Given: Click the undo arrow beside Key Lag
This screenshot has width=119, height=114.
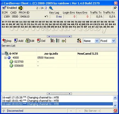Looking at the screenshot, I should click(46, 16).
